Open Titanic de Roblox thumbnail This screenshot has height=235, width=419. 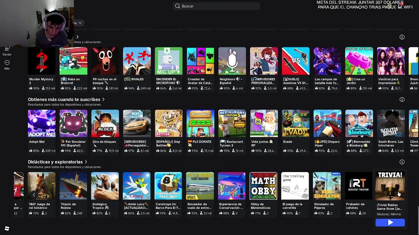tap(73, 186)
